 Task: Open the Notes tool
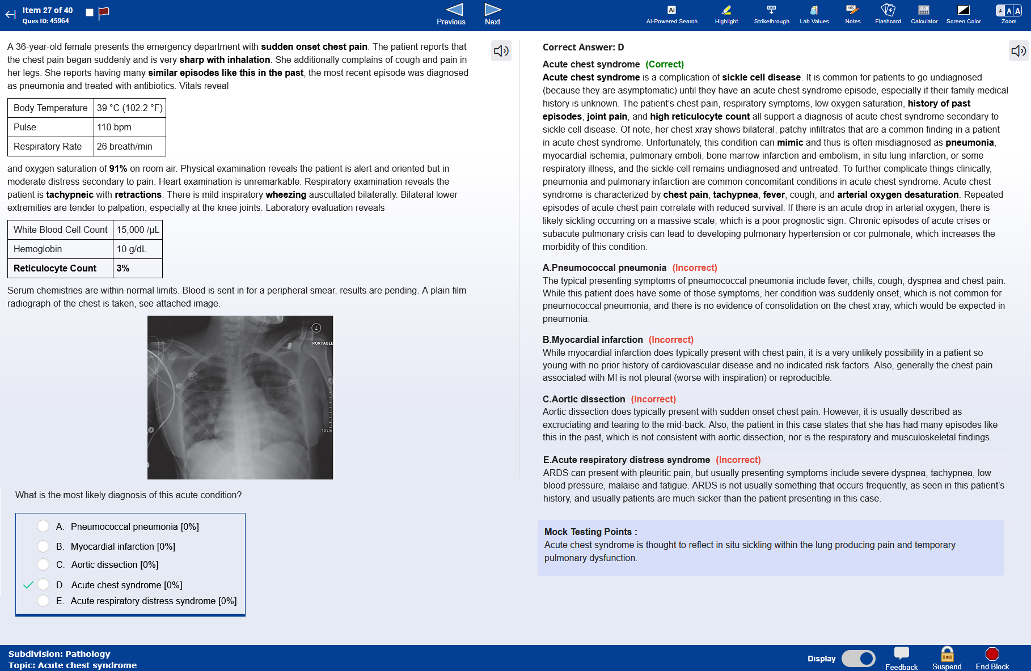(852, 14)
